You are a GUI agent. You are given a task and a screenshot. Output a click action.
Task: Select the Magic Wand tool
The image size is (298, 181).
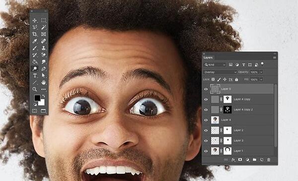point(43,27)
